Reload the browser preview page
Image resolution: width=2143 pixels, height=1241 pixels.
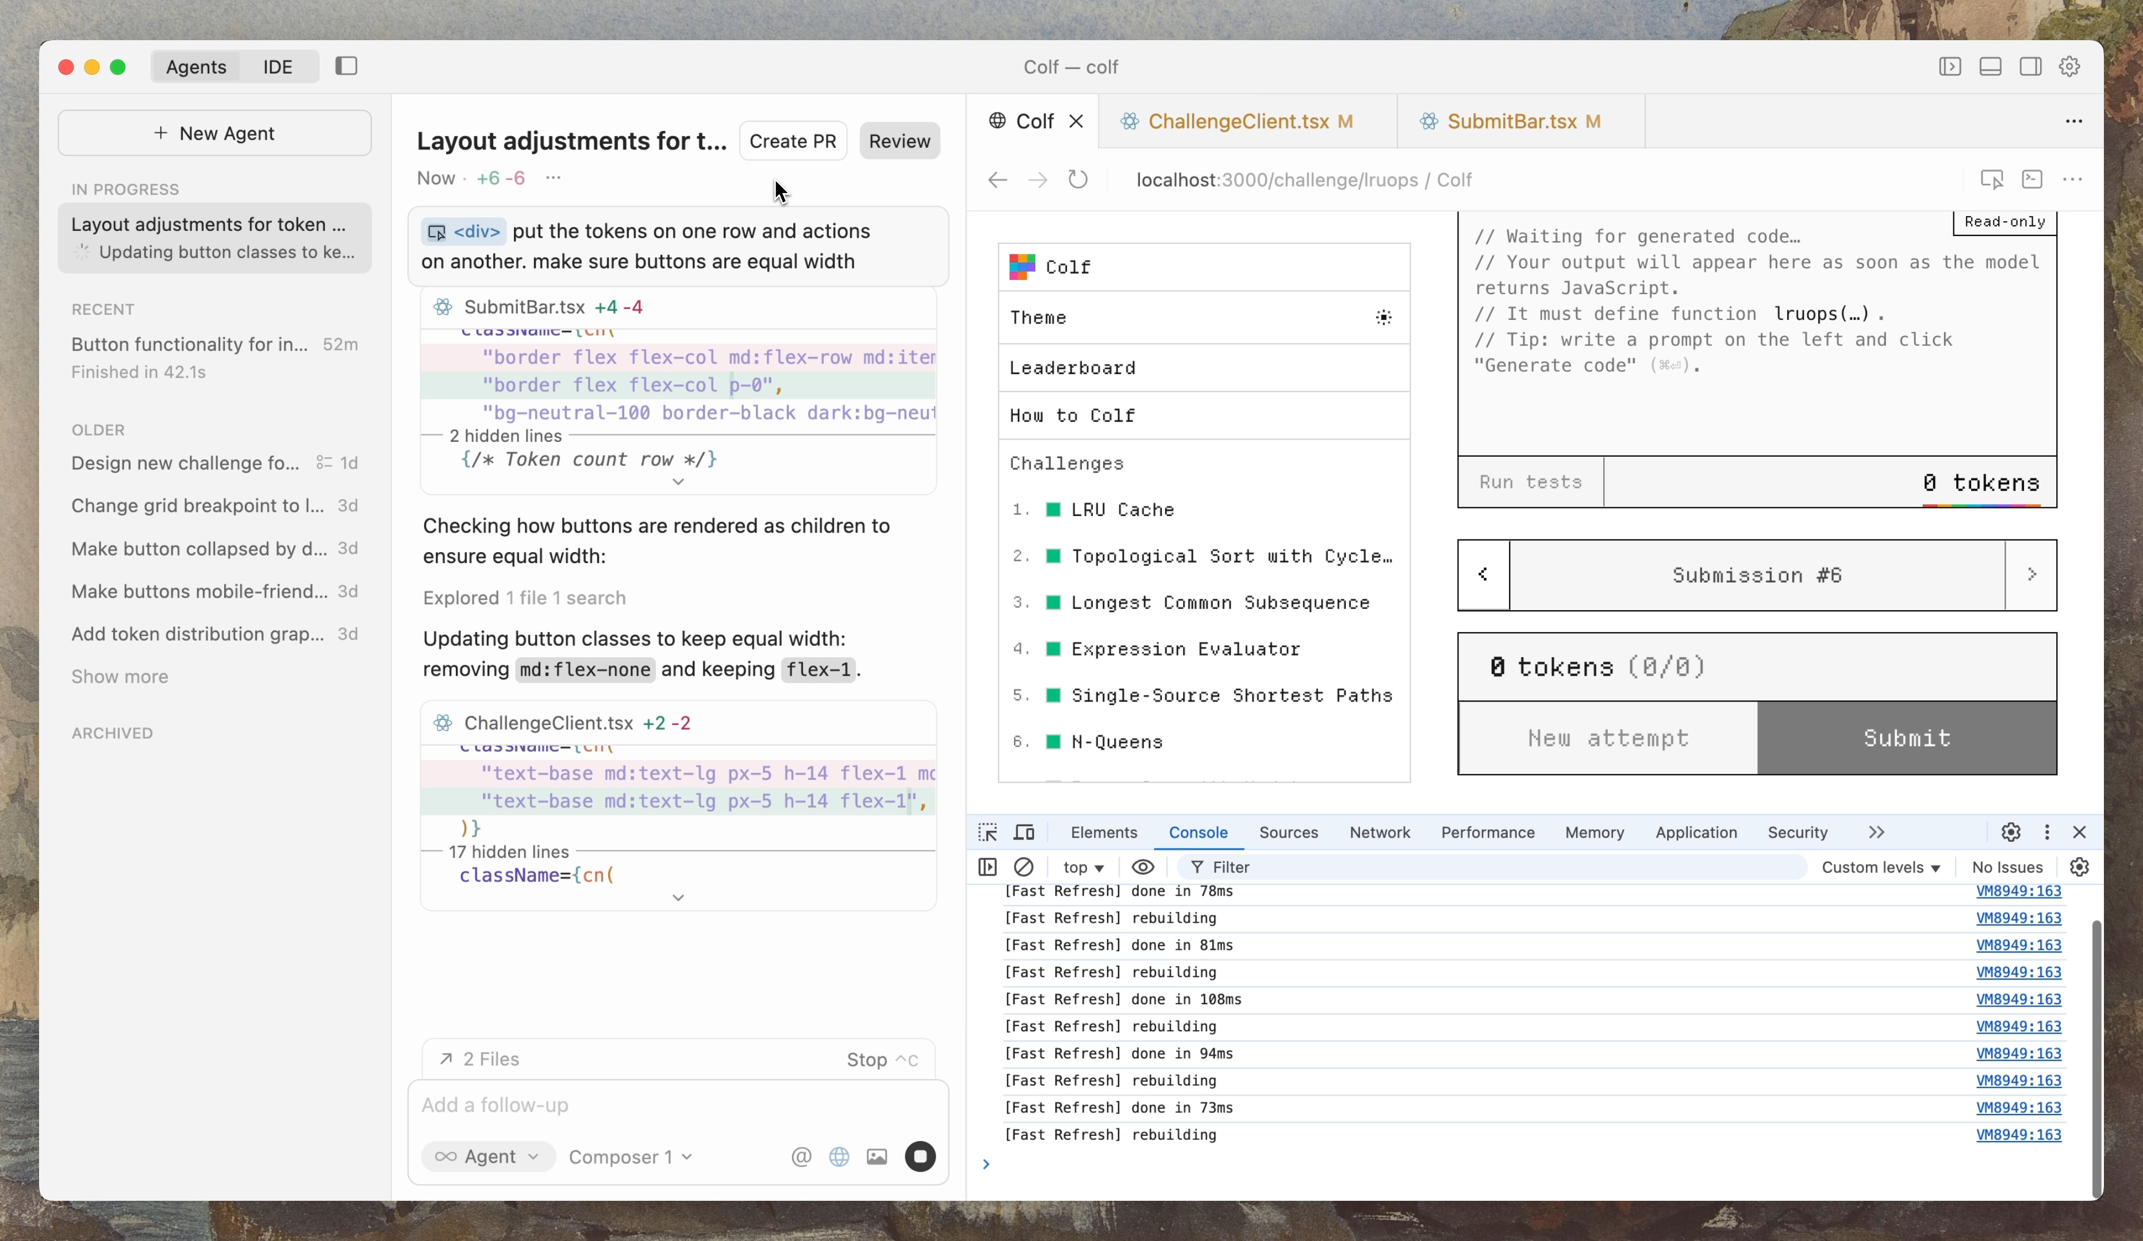tap(1077, 179)
